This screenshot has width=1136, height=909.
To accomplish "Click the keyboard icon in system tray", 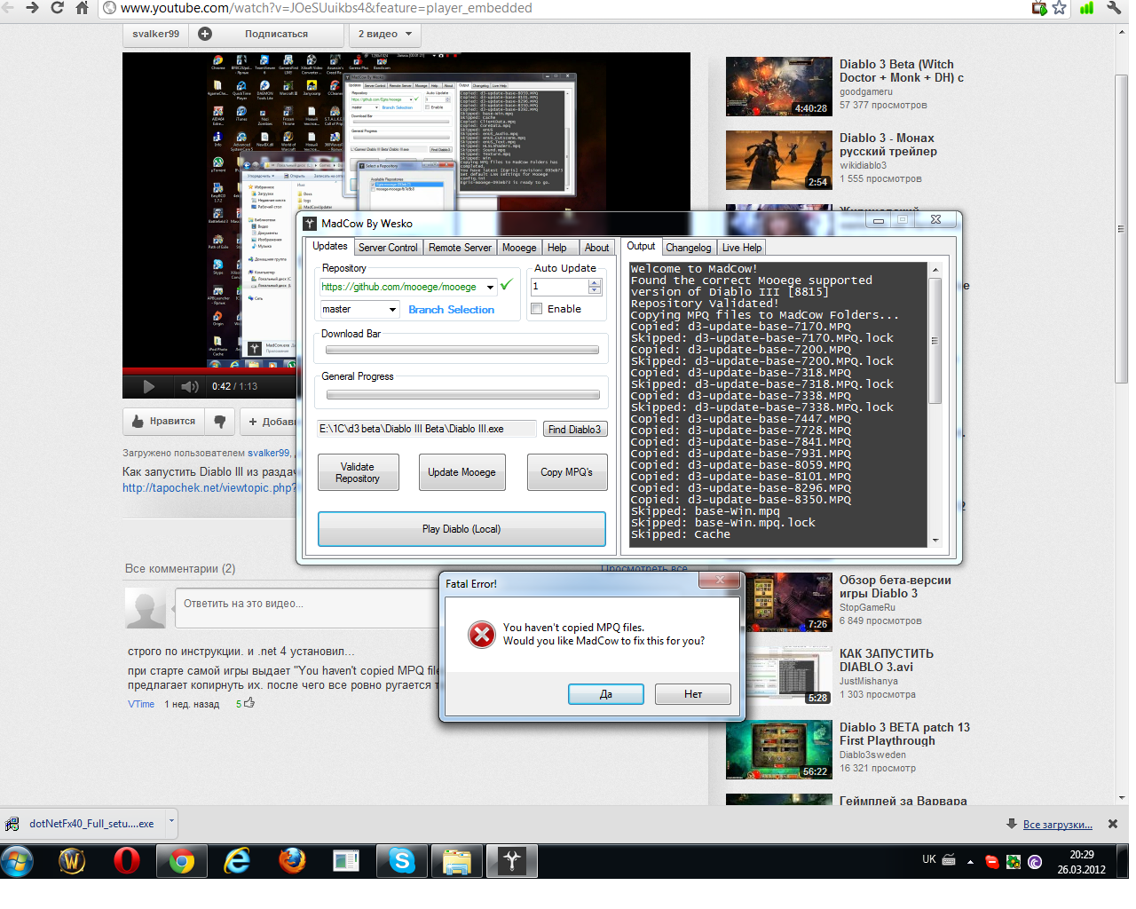I will coord(949,859).
